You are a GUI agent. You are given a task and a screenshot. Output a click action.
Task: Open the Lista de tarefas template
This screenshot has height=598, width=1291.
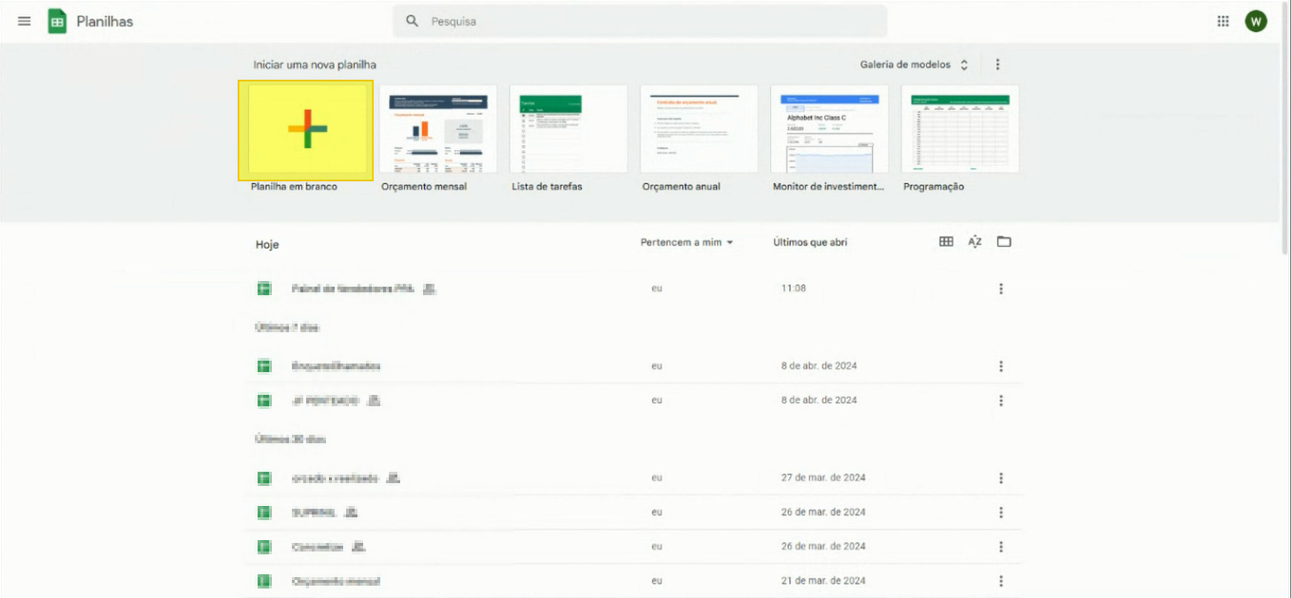coord(568,129)
